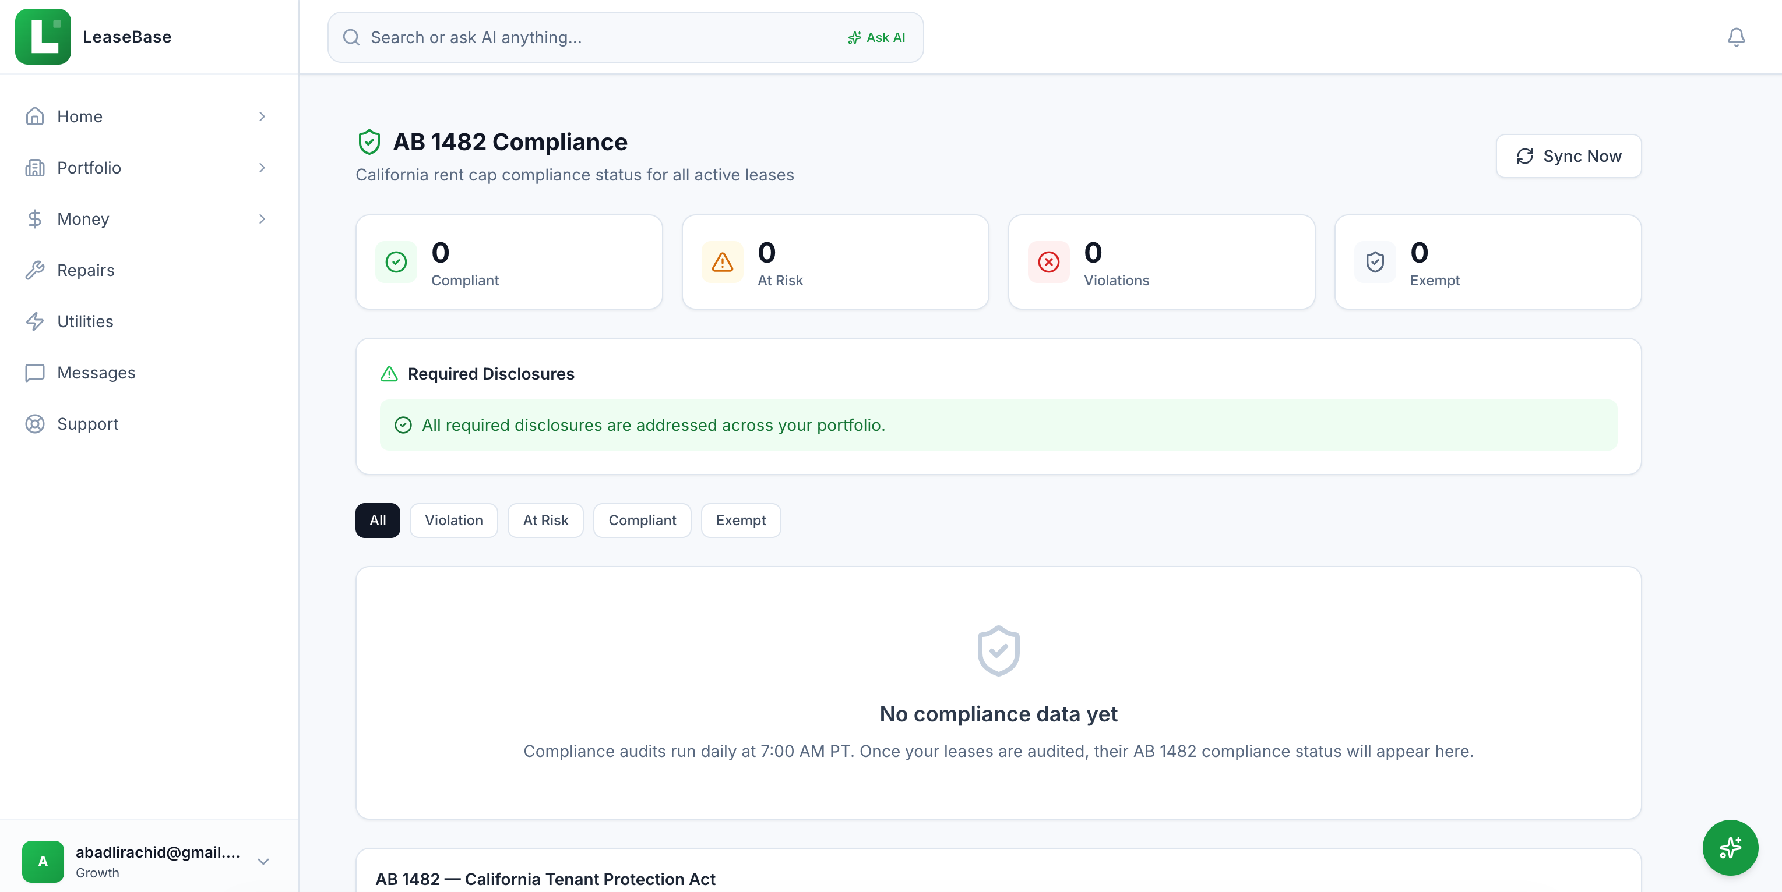Expand the Home menu chevron
Image resolution: width=1782 pixels, height=892 pixels.
point(262,116)
